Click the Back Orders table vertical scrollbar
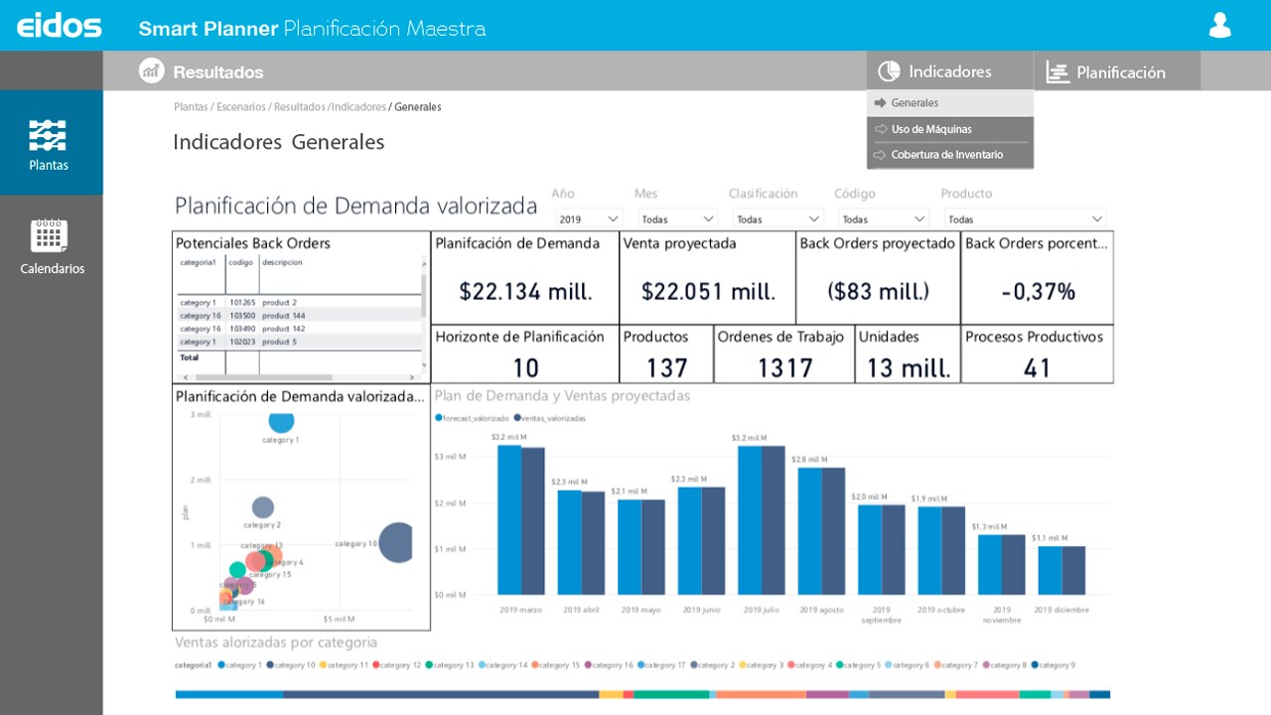 click(424, 294)
